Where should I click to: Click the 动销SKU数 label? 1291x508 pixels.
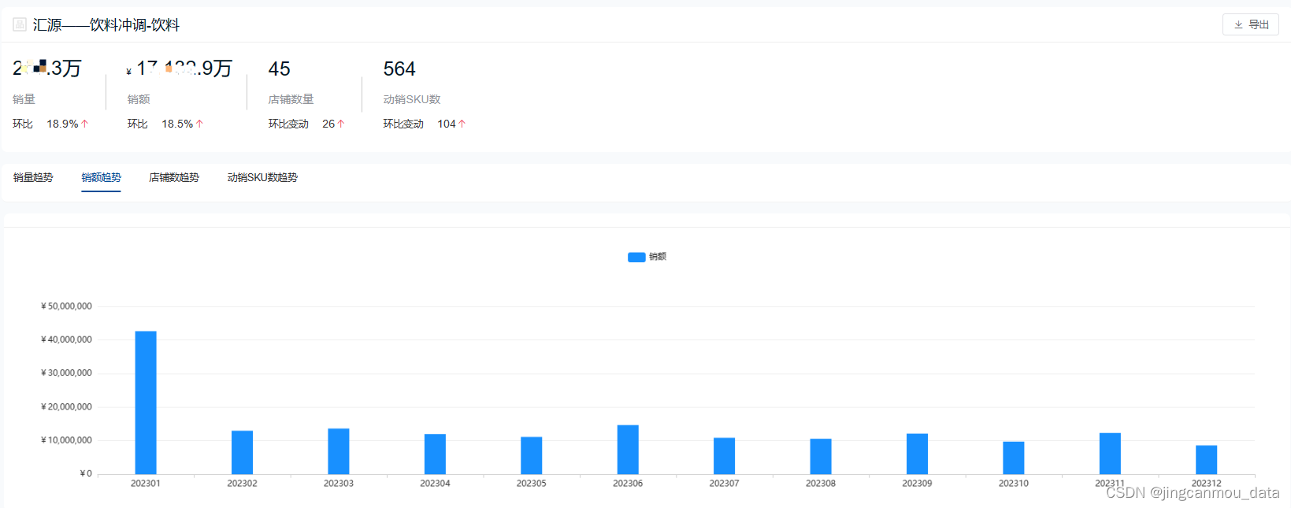pyautogui.click(x=412, y=99)
